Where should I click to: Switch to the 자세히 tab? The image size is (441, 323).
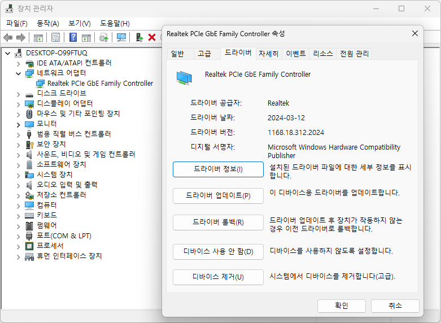[269, 54]
